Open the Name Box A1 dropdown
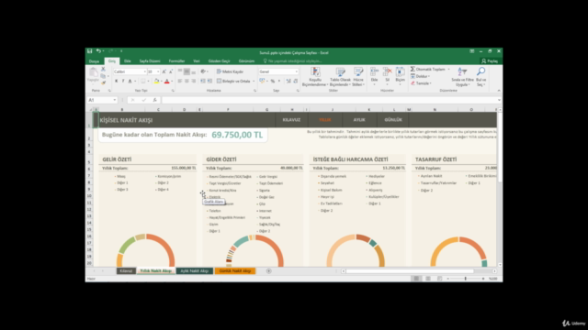588x330 pixels. pyautogui.click(x=114, y=100)
